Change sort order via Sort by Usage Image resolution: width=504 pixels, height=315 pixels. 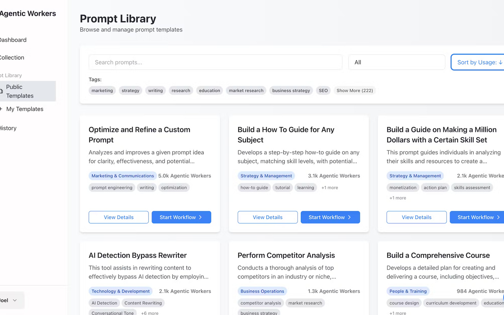[479, 62]
